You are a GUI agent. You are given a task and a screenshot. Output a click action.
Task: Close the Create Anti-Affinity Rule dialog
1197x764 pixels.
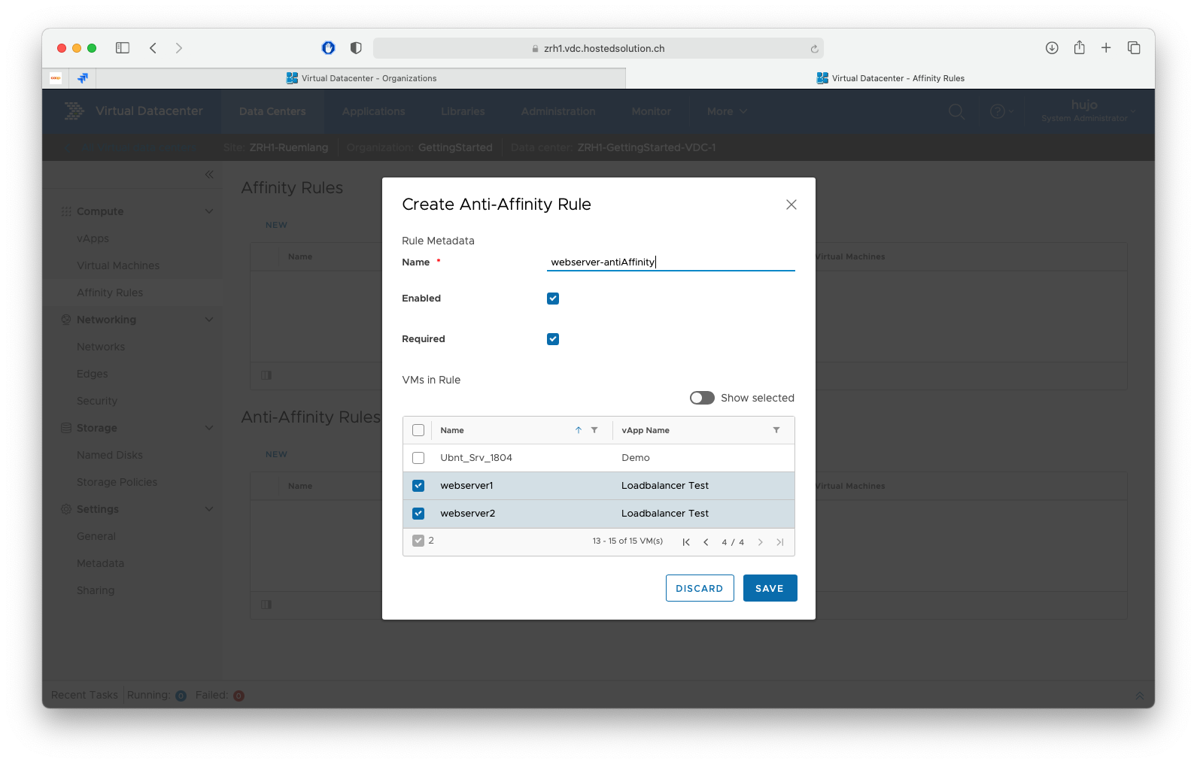(791, 205)
